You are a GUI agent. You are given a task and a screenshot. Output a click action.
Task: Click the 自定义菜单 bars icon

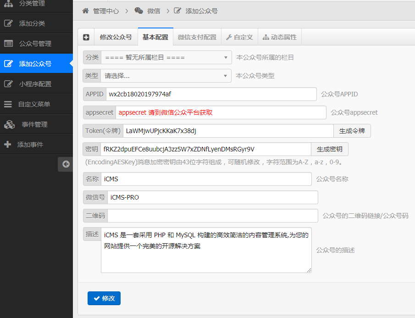point(8,104)
